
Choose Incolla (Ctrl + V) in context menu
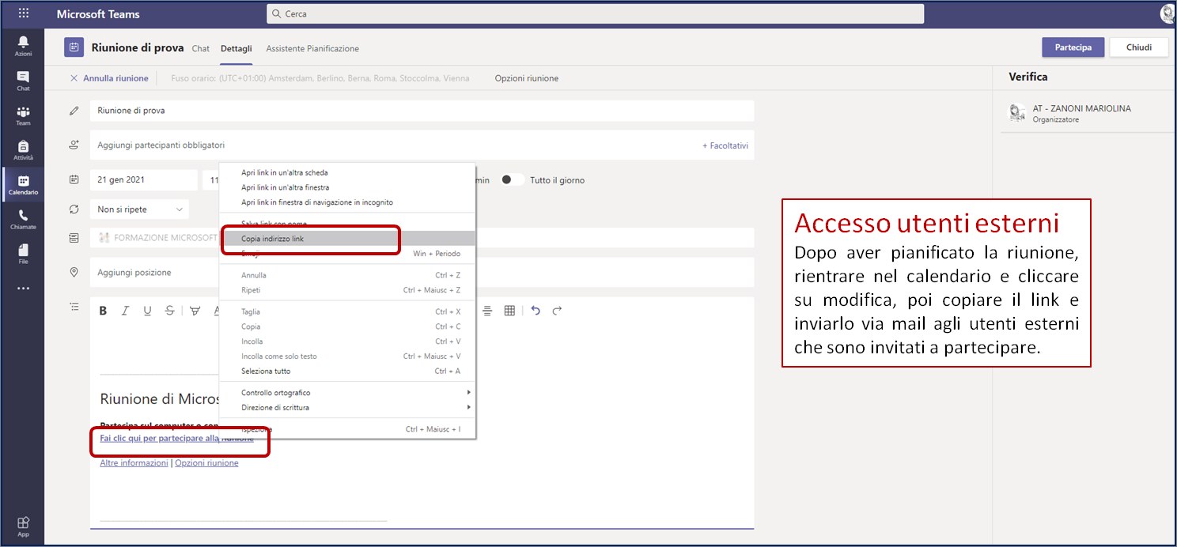[x=347, y=341]
